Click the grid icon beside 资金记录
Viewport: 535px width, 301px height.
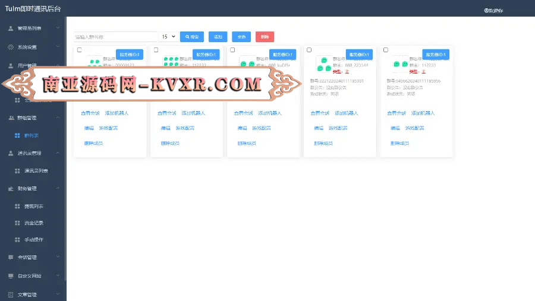[17, 223]
